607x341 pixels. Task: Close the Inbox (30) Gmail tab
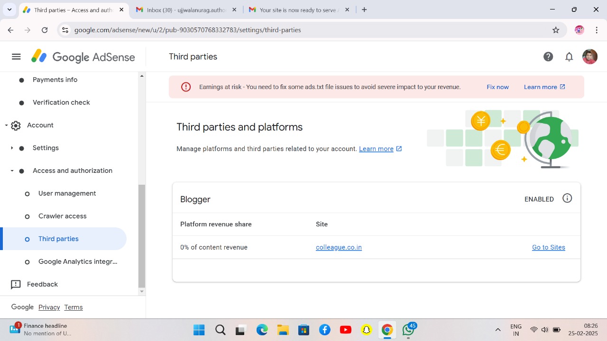coord(234,9)
